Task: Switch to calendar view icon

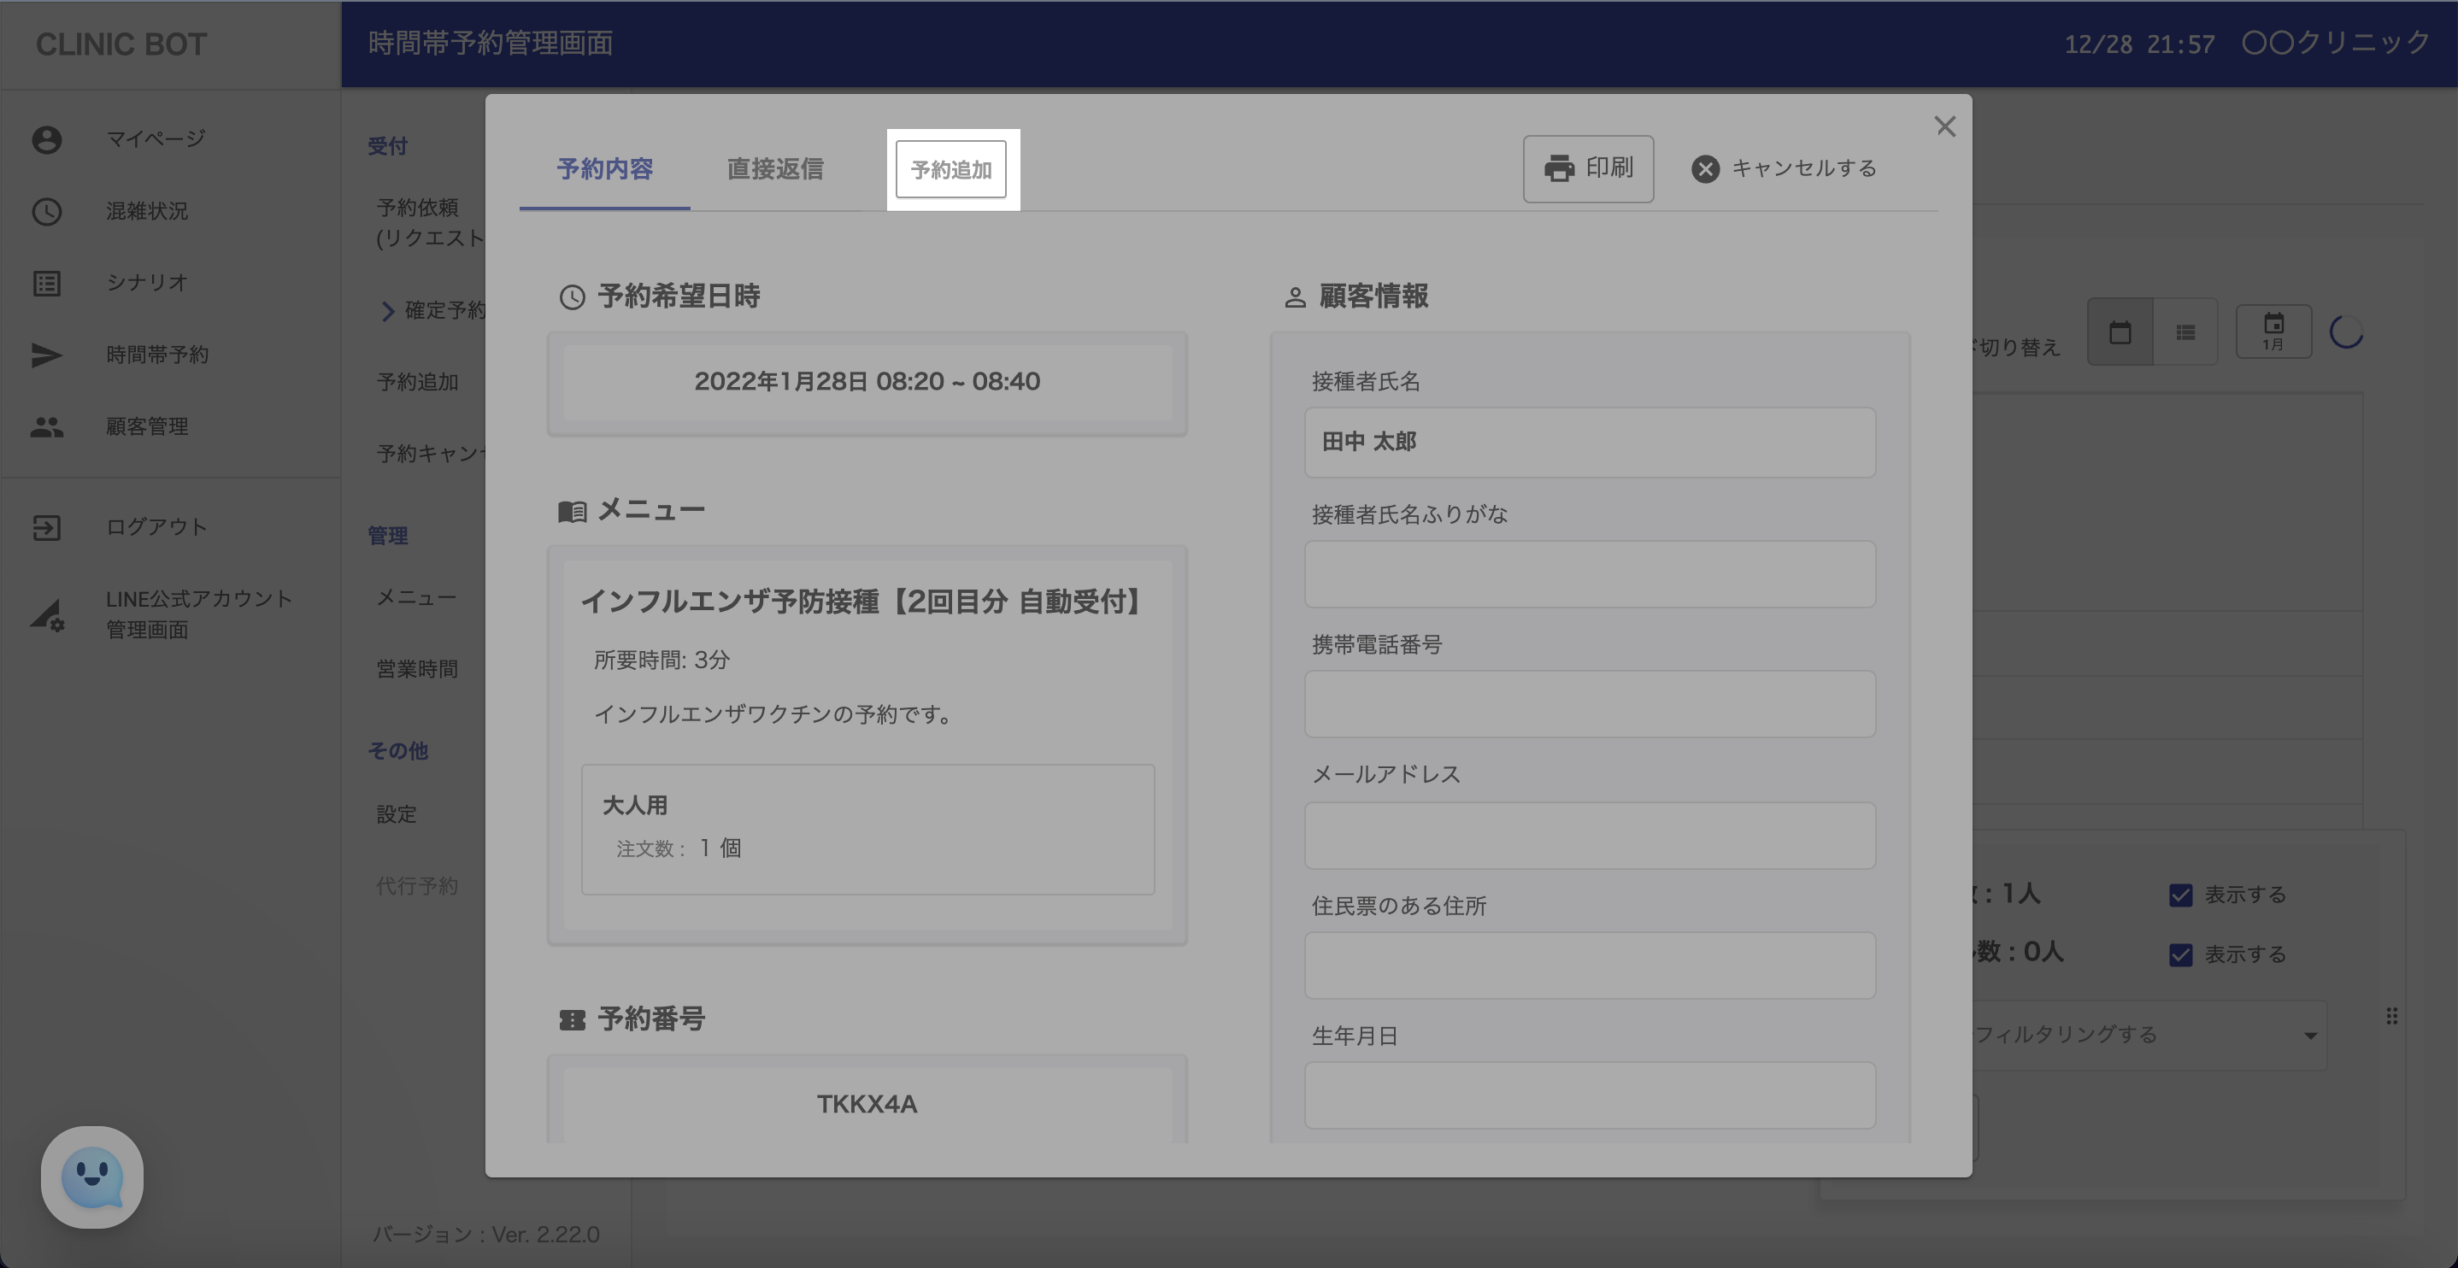Action: click(x=2120, y=332)
